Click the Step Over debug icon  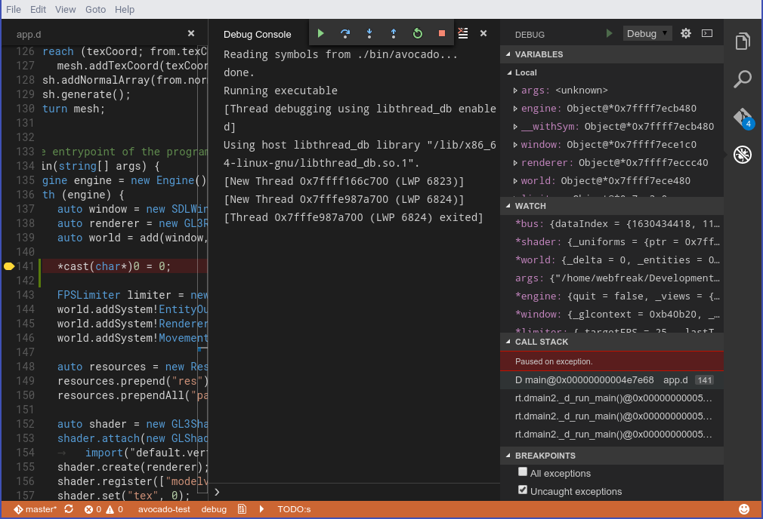point(345,33)
